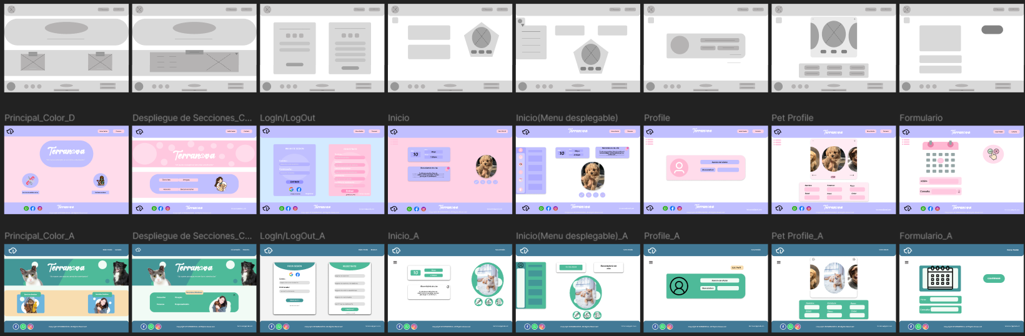Click check/cancel hand icon in Formulario frame

[993, 154]
